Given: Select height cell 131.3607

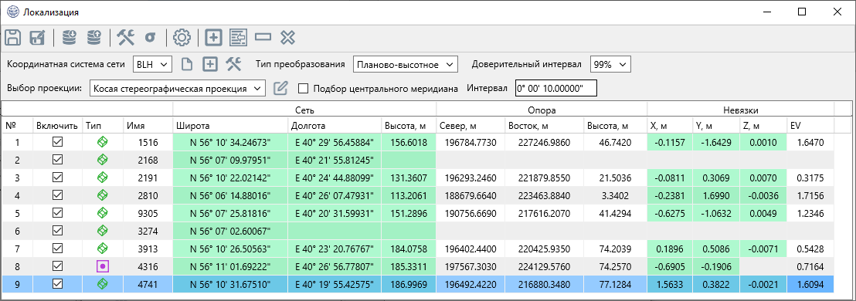Looking at the screenshot, I should (409, 178).
